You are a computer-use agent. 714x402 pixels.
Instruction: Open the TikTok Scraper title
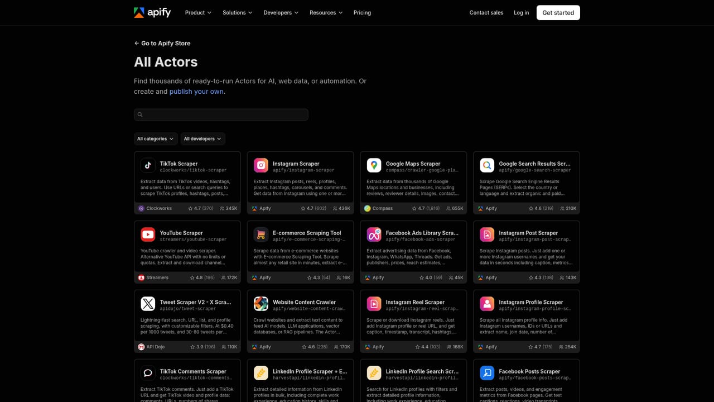(x=178, y=164)
